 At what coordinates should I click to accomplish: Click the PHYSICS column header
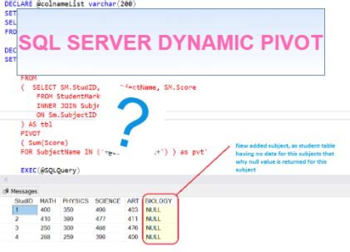[75, 201]
